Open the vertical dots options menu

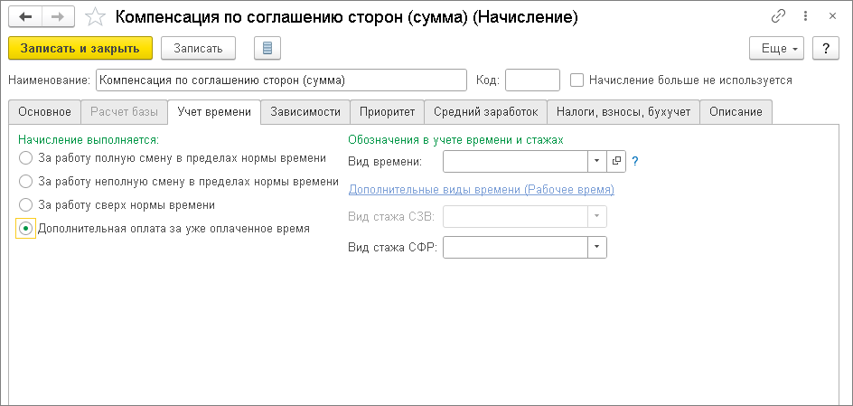pyautogui.click(x=806, y=16)
